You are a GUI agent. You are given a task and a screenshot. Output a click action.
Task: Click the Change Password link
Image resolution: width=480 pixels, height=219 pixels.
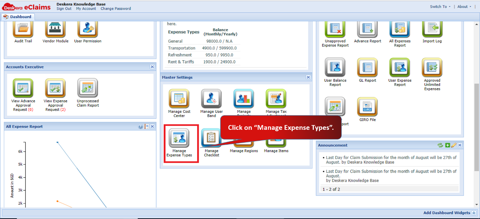coord(116,9)
